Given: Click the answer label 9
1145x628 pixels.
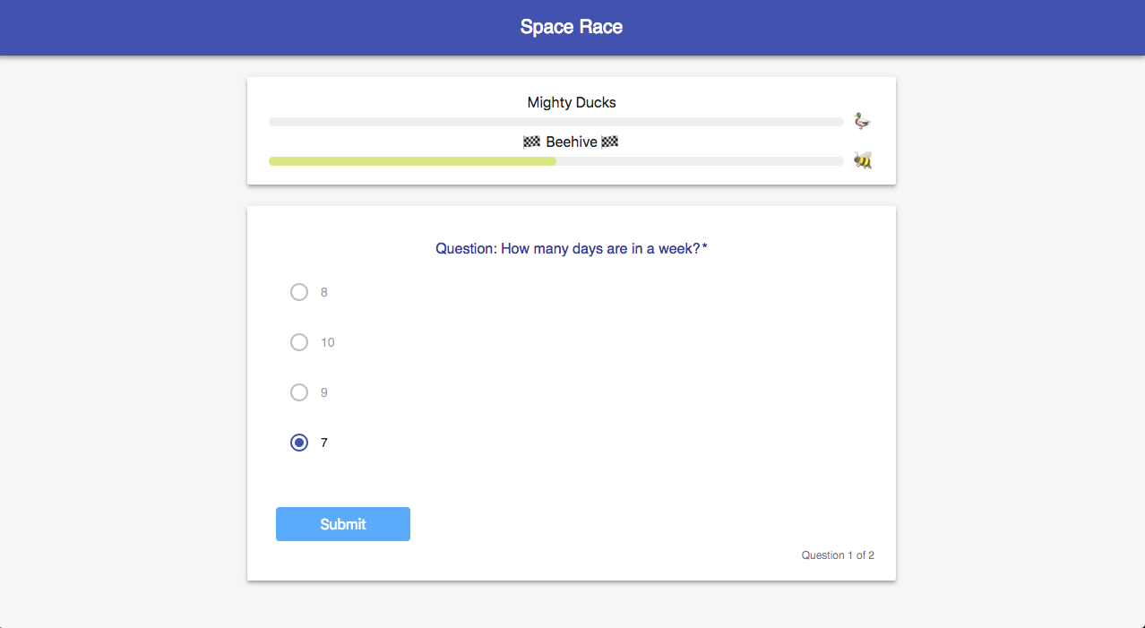Looking at the screenshot, I should point(324,392).
